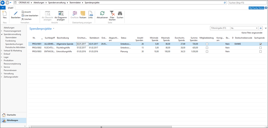268x128 pixels.
Task: Click the Abteilungen button in bottom navigation
Action: point(13,120)
